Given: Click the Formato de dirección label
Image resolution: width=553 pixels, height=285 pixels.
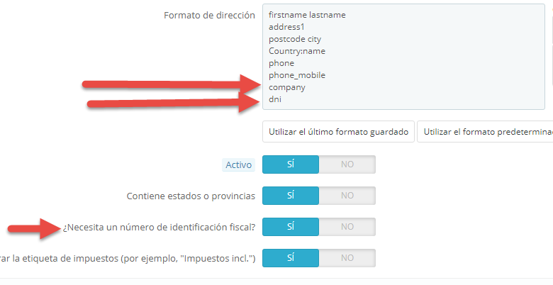Looking at the screenshot, I should tap(209, 15).
